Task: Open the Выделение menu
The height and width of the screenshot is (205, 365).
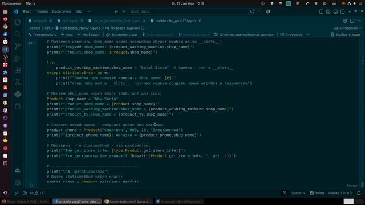Action: point(62,11)
